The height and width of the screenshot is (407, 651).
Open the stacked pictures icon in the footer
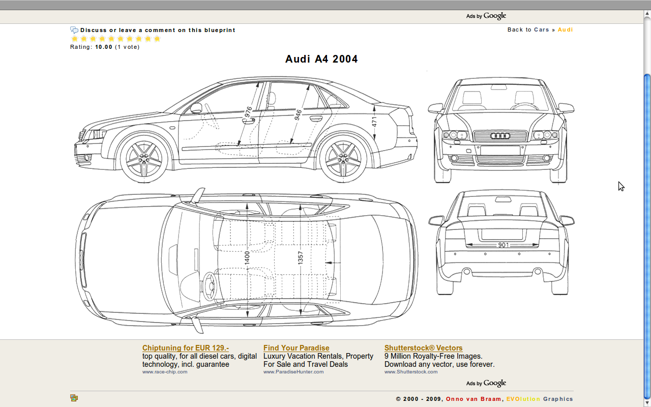pyautogui.click(x=74, y=398)
